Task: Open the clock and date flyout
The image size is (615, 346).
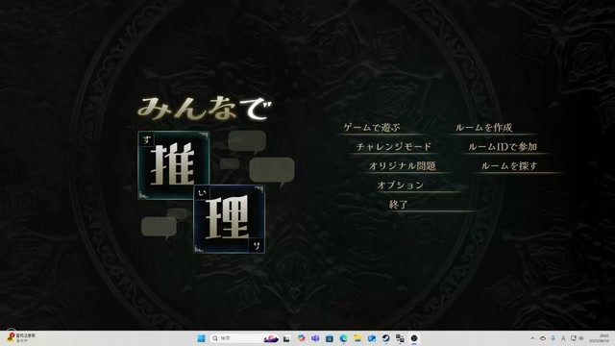Action: click(600, 338)
